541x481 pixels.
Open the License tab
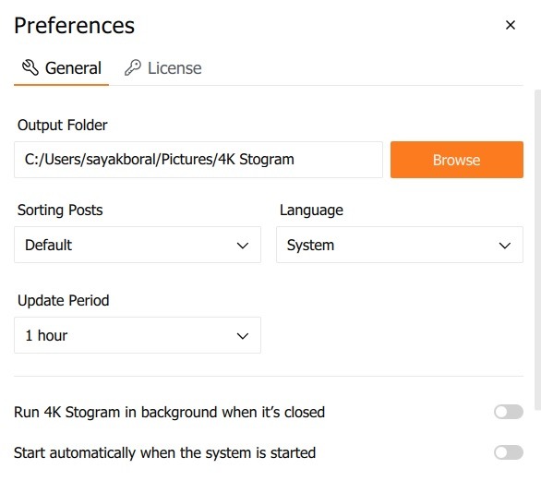(x=162, y=68)
